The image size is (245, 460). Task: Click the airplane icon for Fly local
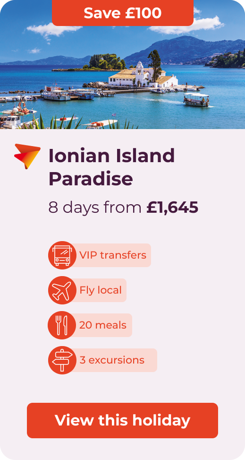click(62, 290)
